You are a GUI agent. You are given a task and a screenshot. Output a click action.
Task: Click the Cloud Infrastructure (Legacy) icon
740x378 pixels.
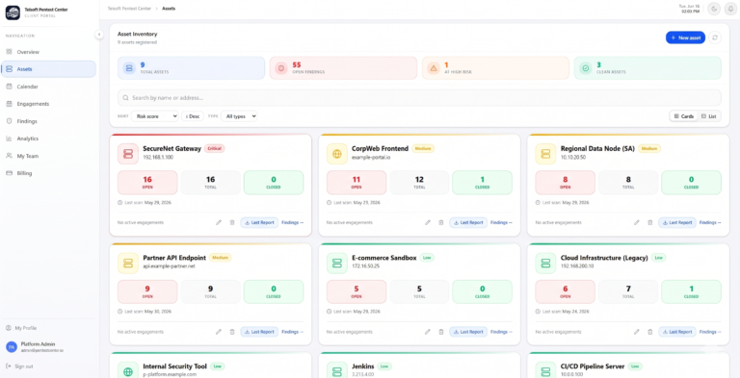tap(545, 263)
